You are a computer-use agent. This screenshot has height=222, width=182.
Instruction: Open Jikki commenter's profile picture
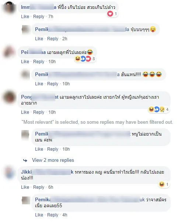pyautogui.click(x=9, y=172)
